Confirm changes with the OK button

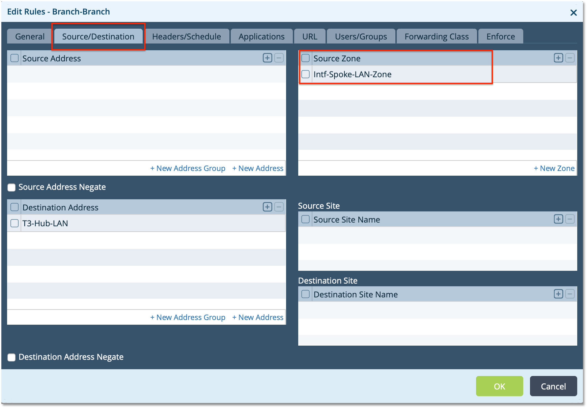[499, 386]
